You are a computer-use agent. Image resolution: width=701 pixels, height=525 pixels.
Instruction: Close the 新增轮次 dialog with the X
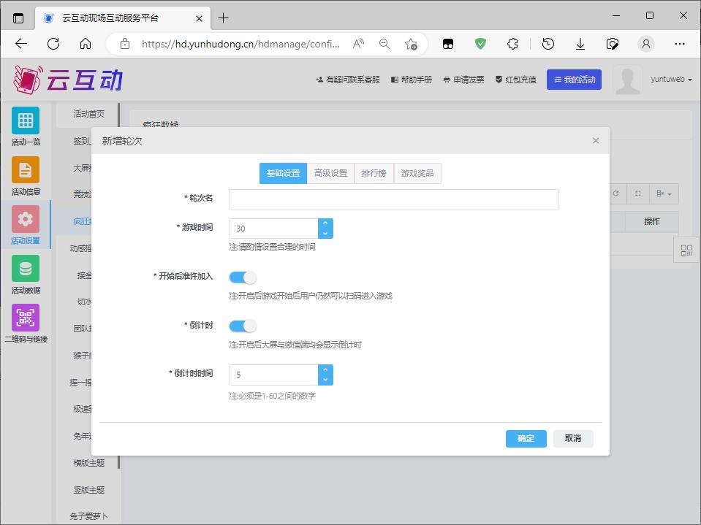pos(596,141)
